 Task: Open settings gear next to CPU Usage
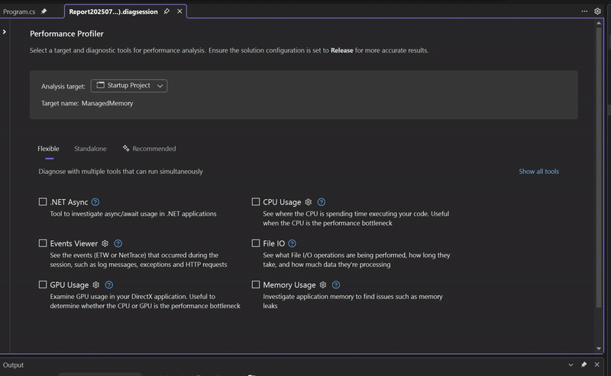pyautogui.click(x=309, y=202)
